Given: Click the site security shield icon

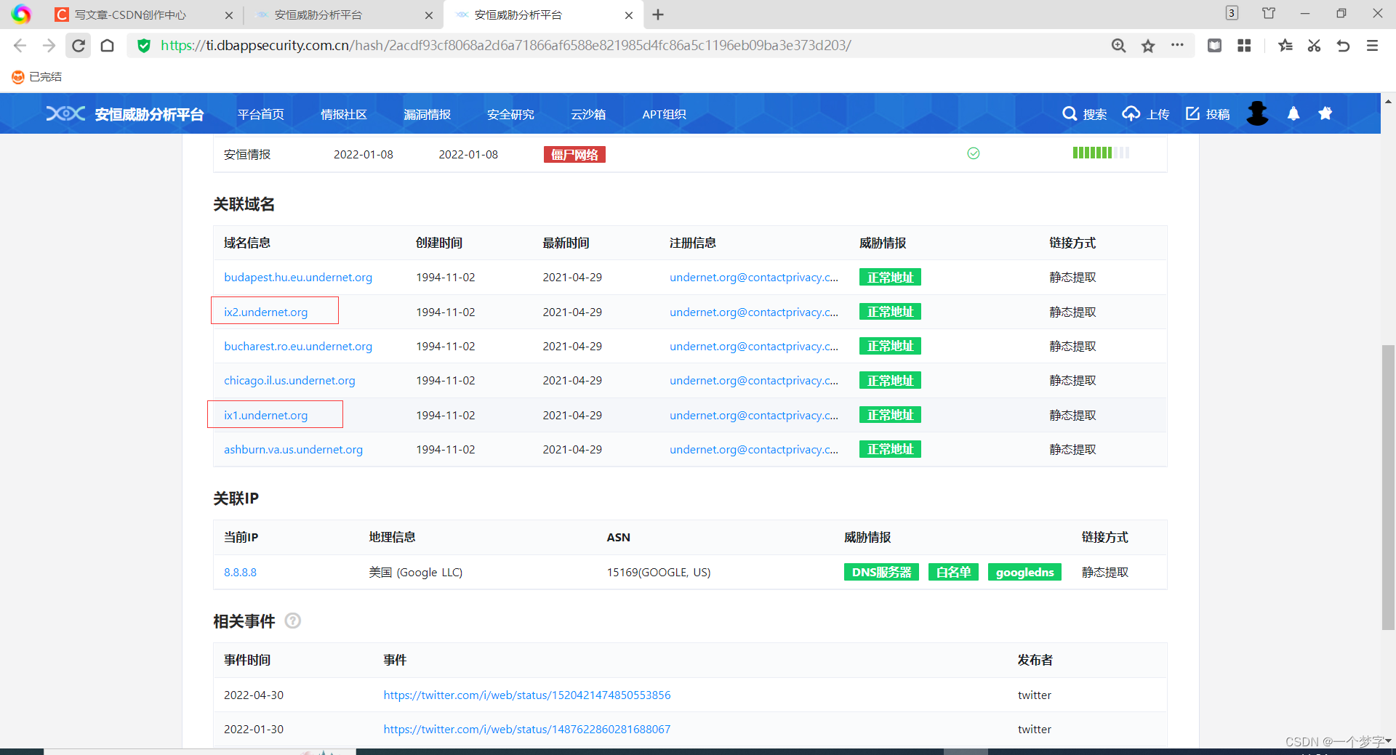Looking at the screenshot, I should pos(144,46).
